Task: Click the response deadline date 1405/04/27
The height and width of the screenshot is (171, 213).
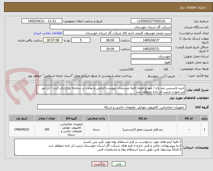Action: click(x=151, y=40)
